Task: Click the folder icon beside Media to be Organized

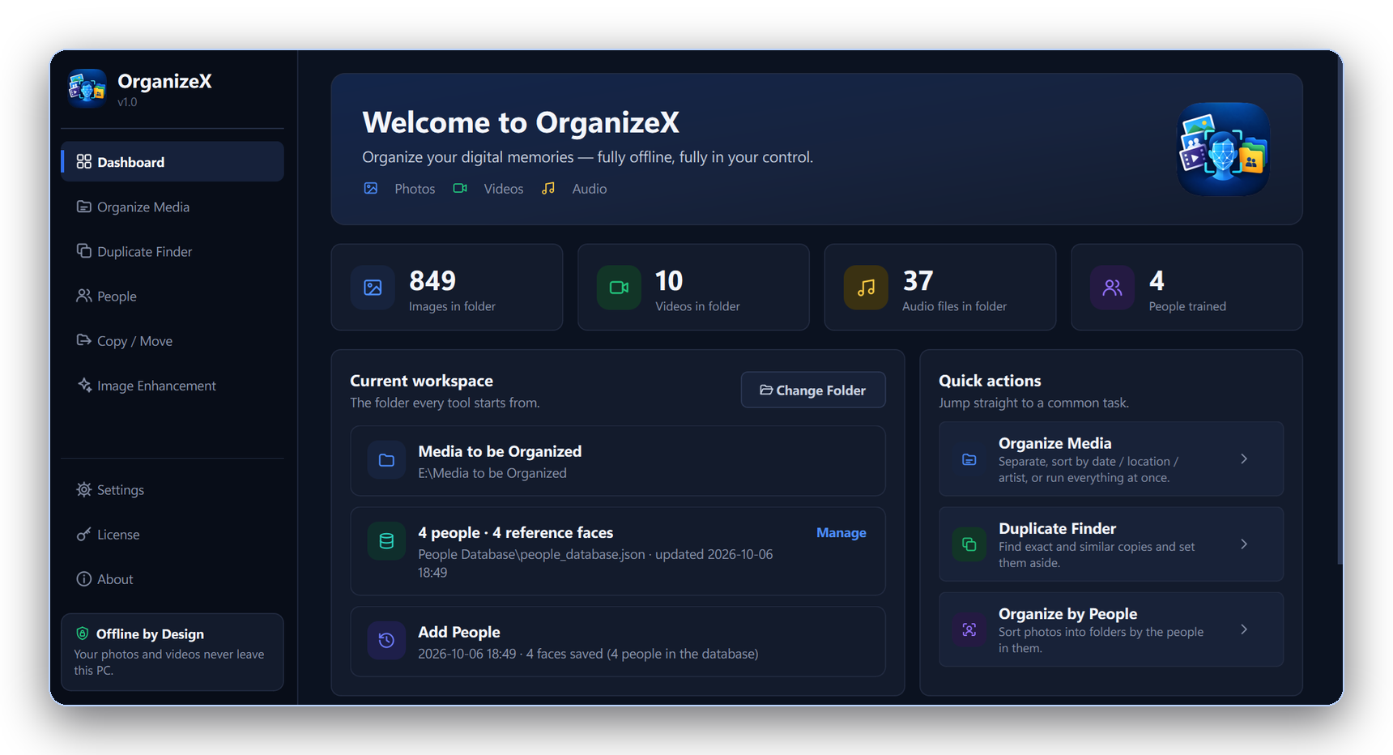Action: click(386, 460)
